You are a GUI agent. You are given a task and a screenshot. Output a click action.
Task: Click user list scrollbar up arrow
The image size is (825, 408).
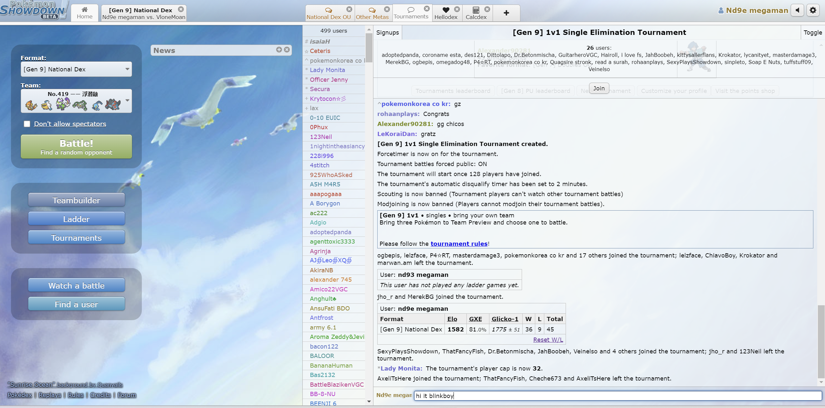tap(369, 30)
